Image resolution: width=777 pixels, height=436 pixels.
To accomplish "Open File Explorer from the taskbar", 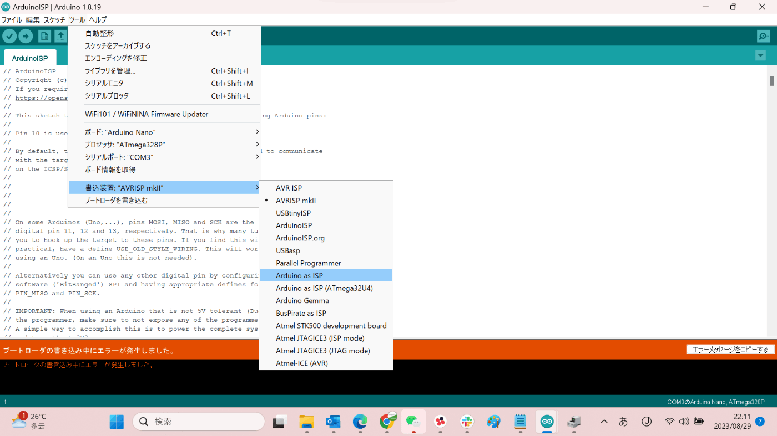I will [306, 422].
